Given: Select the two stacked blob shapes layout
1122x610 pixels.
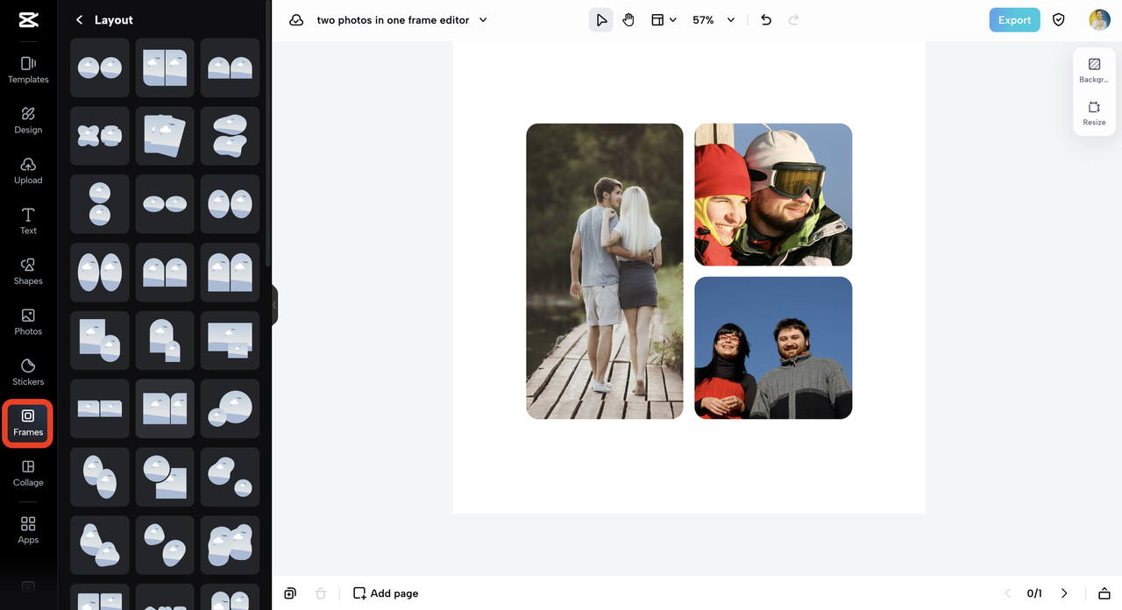Looking at the screenshot, I should pos(230,136).
